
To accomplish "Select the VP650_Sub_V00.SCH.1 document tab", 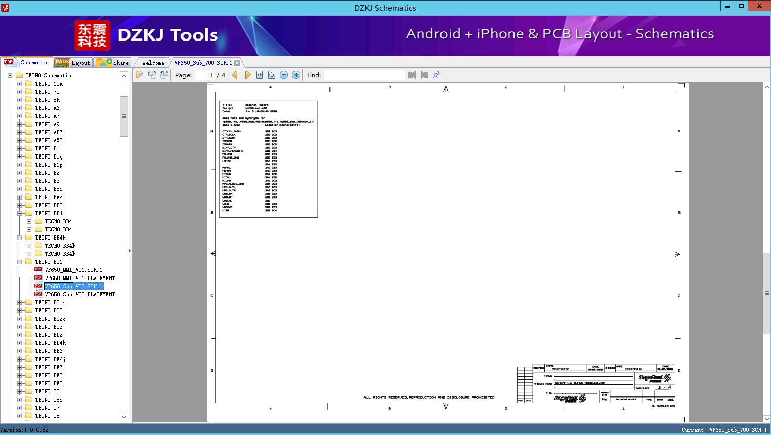I will click(203, 63).
